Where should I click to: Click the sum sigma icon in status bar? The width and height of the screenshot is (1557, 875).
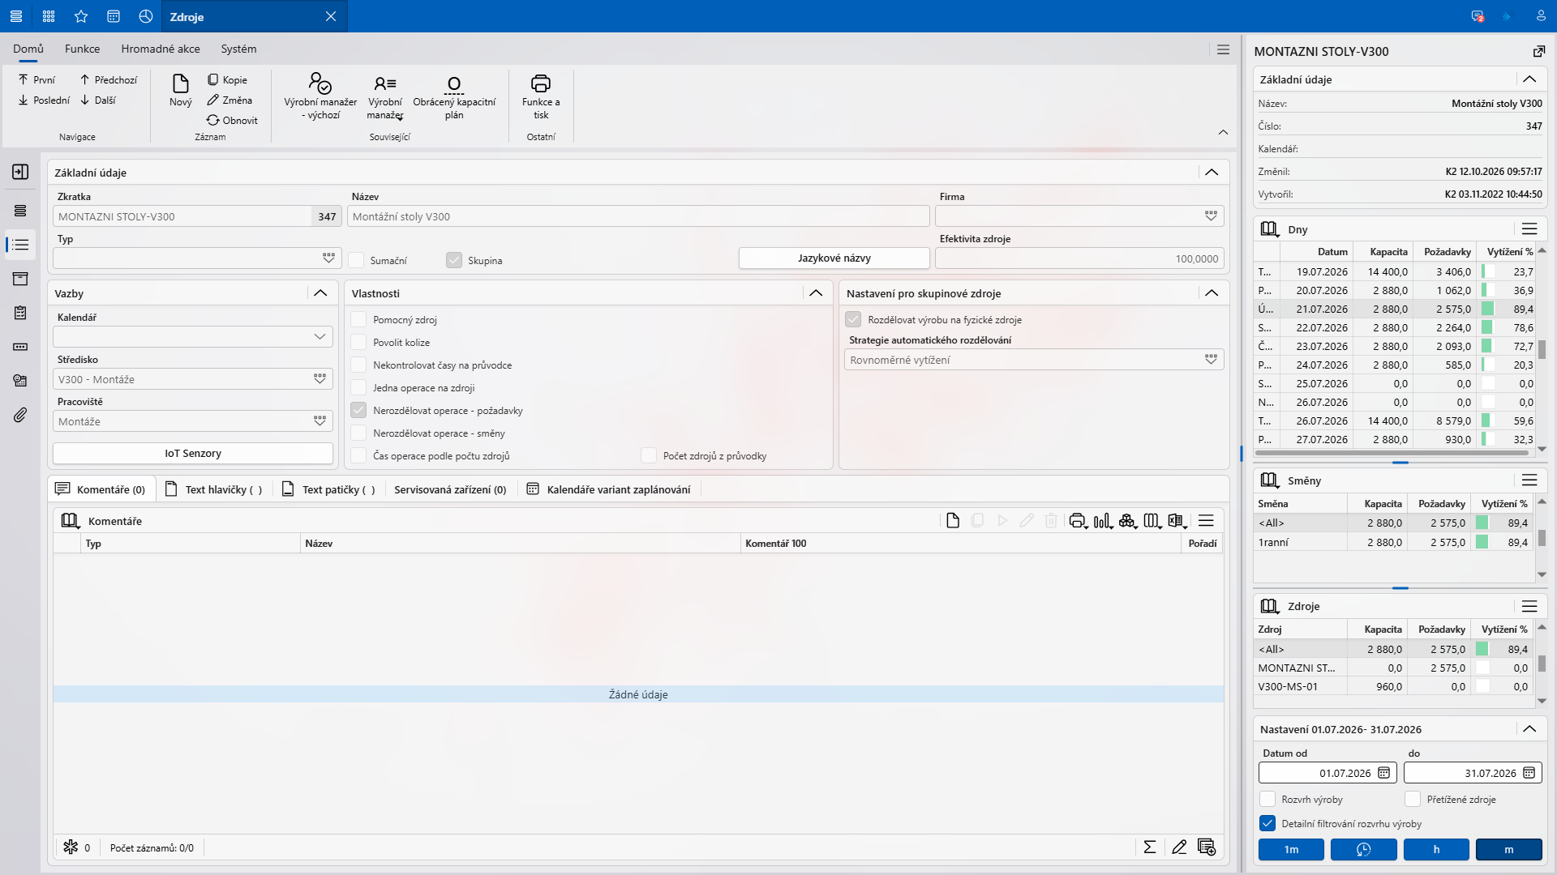[x=1150, y=847]
